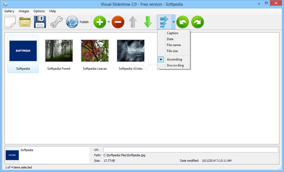Click the date modified 10/1/2014 7:13:11 AM
The width and height of the screenshot is (284, 172).
217,161
